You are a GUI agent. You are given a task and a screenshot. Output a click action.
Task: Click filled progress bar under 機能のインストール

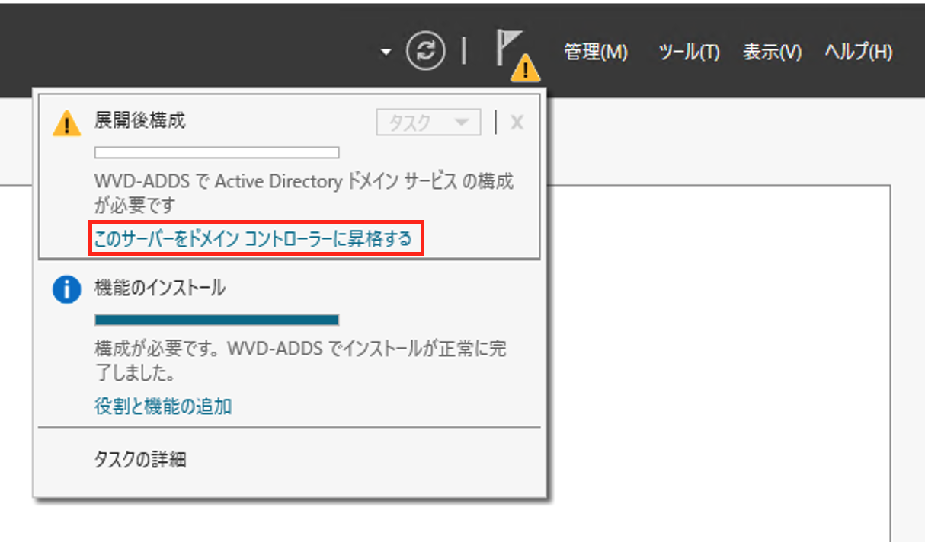coord(216,319)
